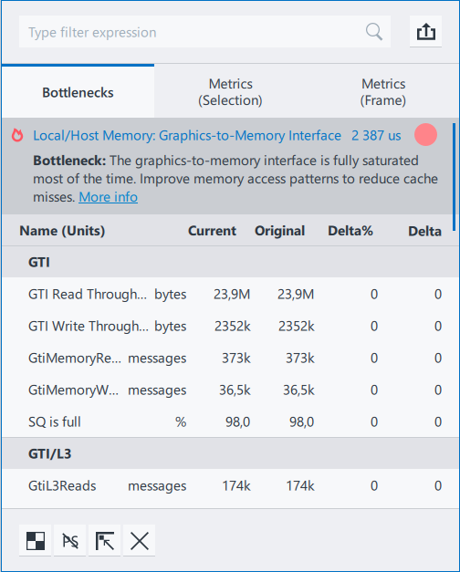
Task: Click into the Type filter expression field
Action: tap(193, 32)
